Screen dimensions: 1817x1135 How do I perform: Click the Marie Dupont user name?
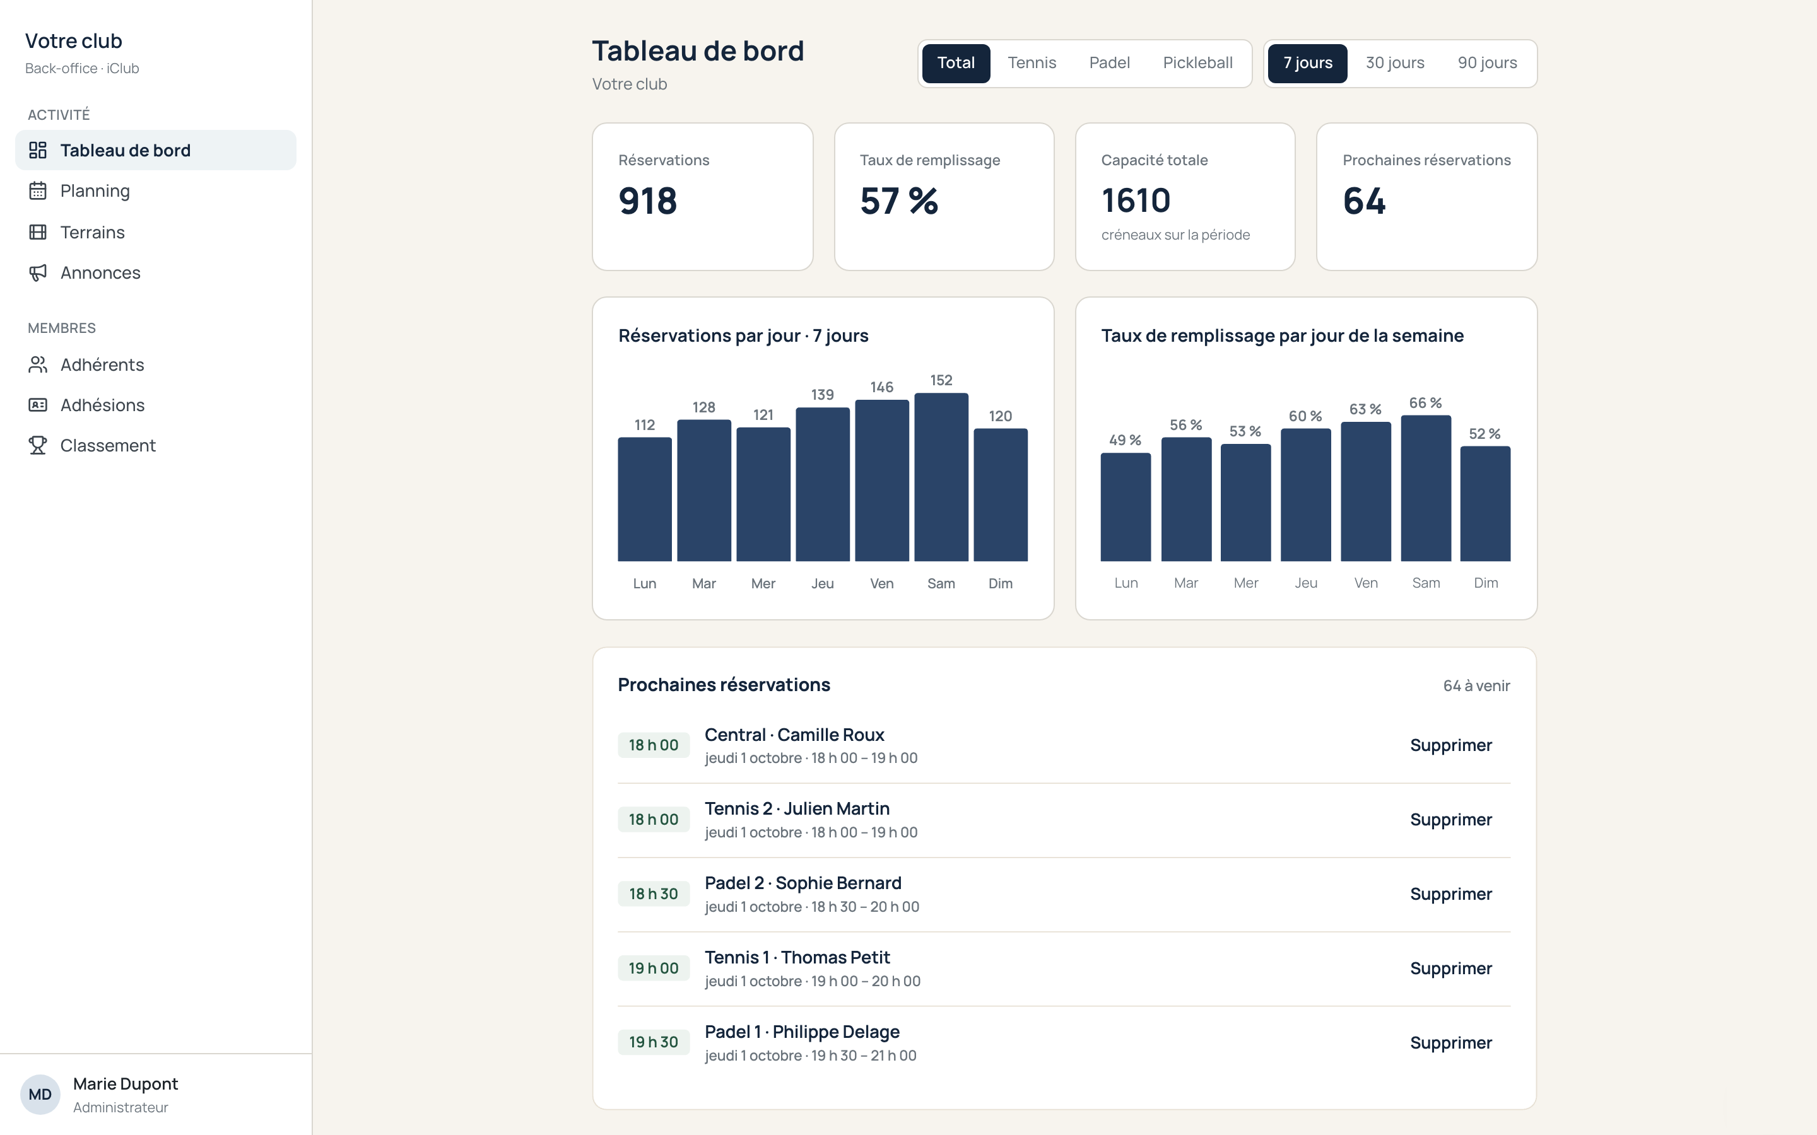(x=126, y=1084)
